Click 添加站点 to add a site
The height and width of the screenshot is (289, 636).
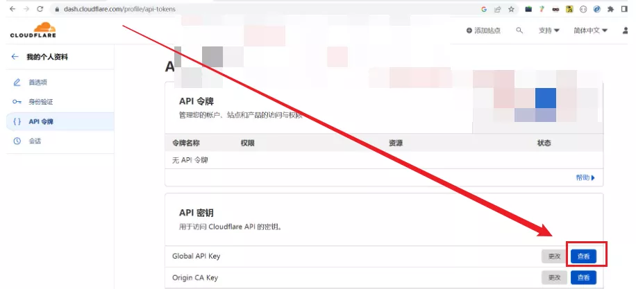(483, 30)
